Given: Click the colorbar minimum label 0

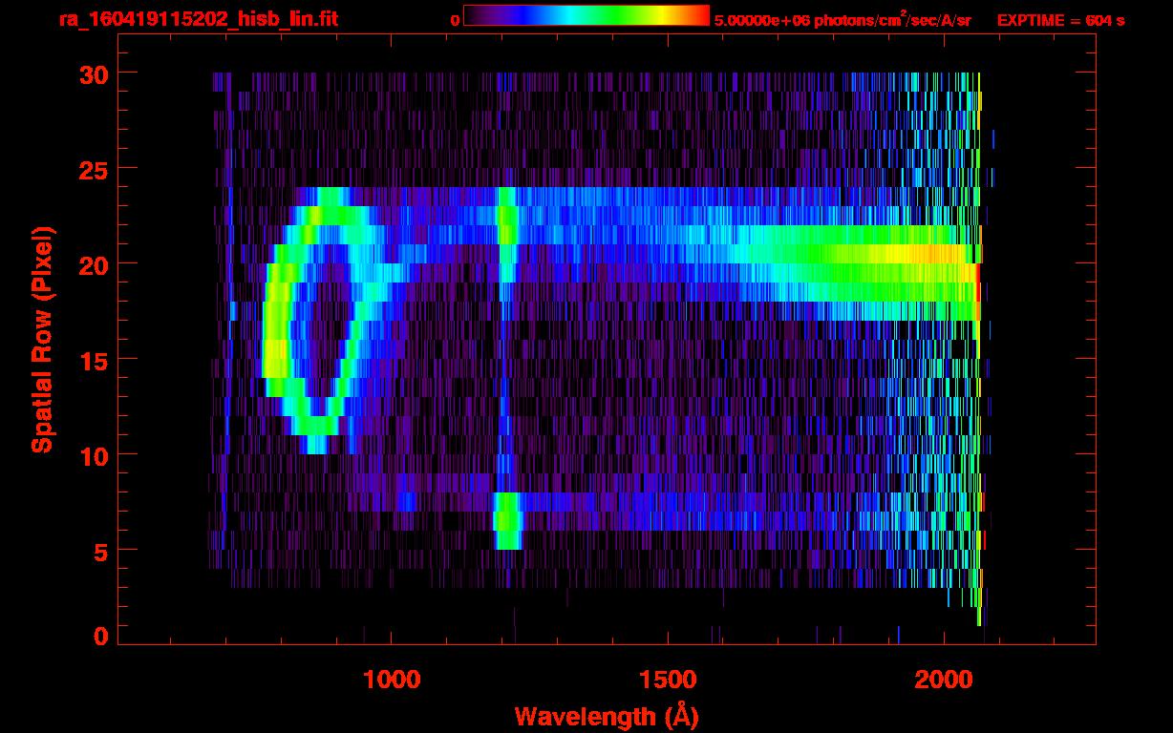Looking at the screenshot, I should [455, 20].
